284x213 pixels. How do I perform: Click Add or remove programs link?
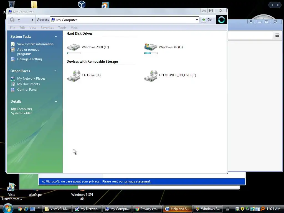click(x=28, y=52)
